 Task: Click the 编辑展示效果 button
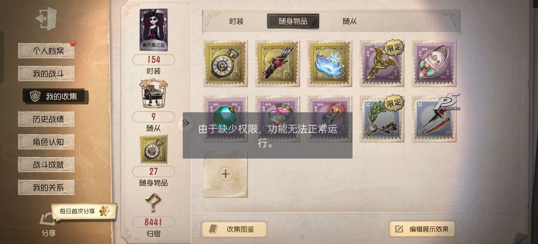422,229
